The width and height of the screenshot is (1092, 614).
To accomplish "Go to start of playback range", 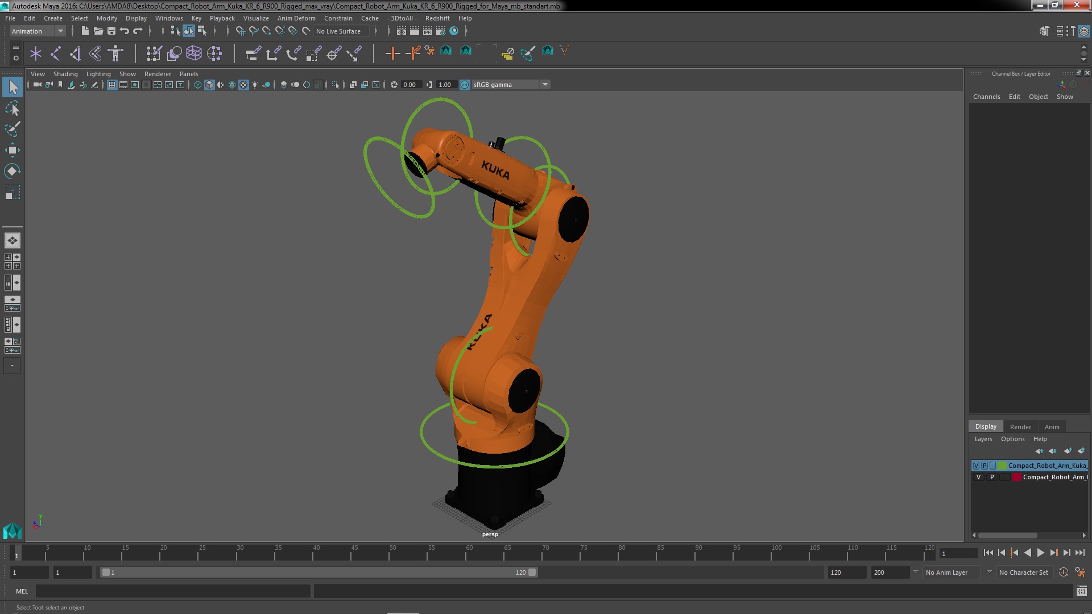I will point(988,553).
